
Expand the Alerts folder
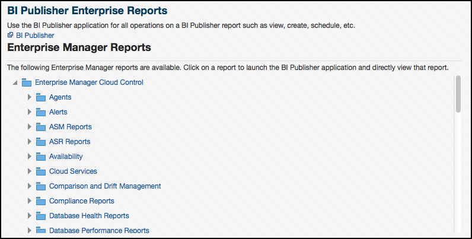pos(29,112)
